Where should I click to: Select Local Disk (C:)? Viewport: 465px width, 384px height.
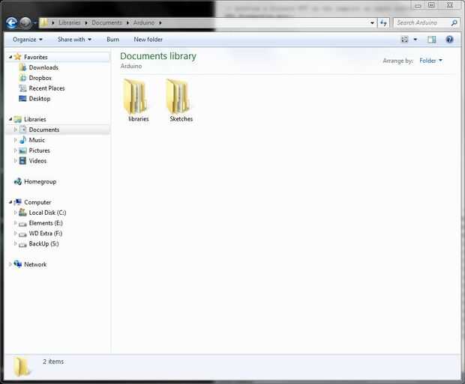[x=47, y=213]
